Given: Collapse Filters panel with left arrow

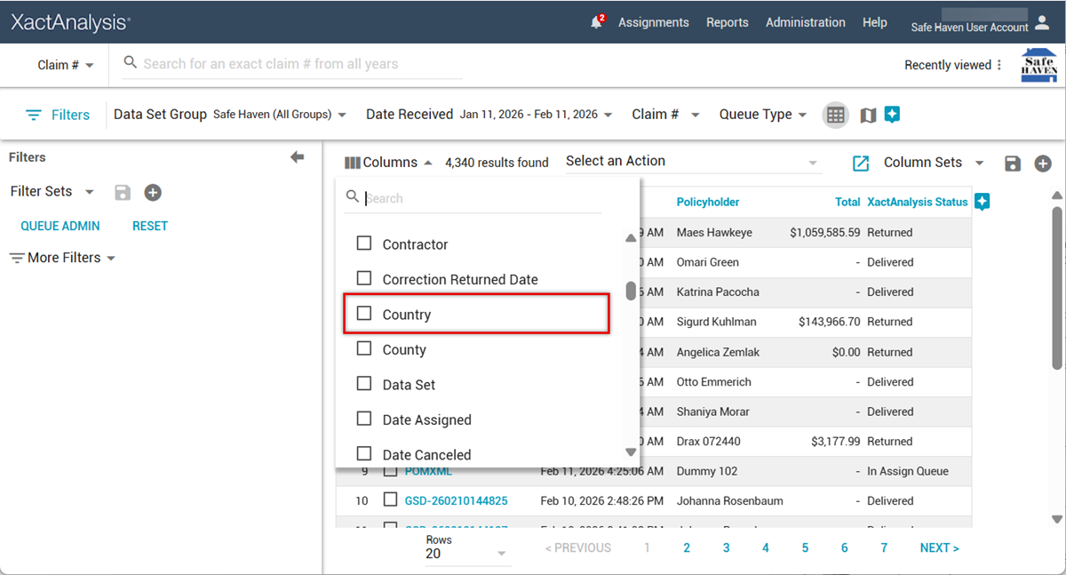Looking at the screenshot, I should point(297,157).
